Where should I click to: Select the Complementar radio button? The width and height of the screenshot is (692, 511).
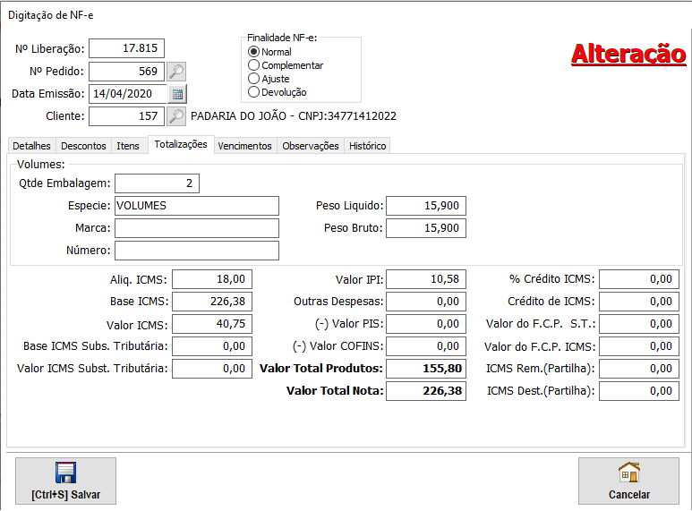point(254,65)
